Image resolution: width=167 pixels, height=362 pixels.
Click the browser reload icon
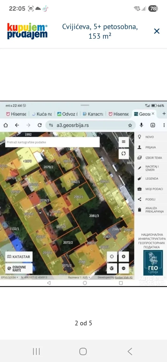(40, 125)
